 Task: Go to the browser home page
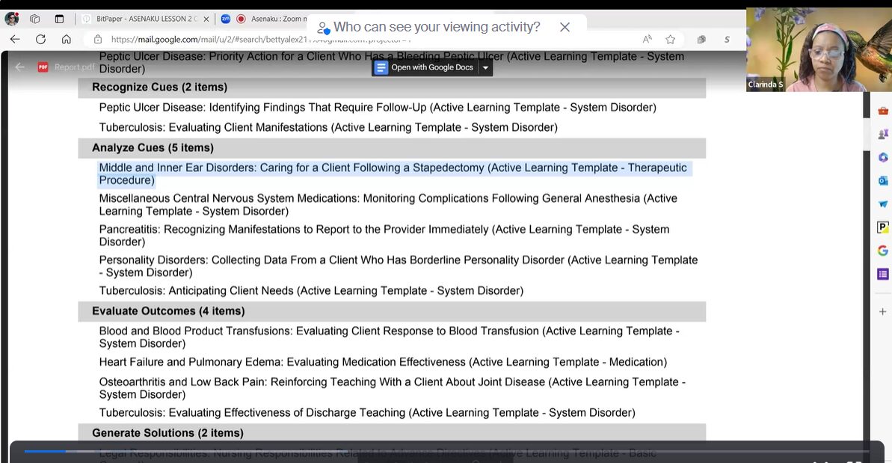point(67,39)
